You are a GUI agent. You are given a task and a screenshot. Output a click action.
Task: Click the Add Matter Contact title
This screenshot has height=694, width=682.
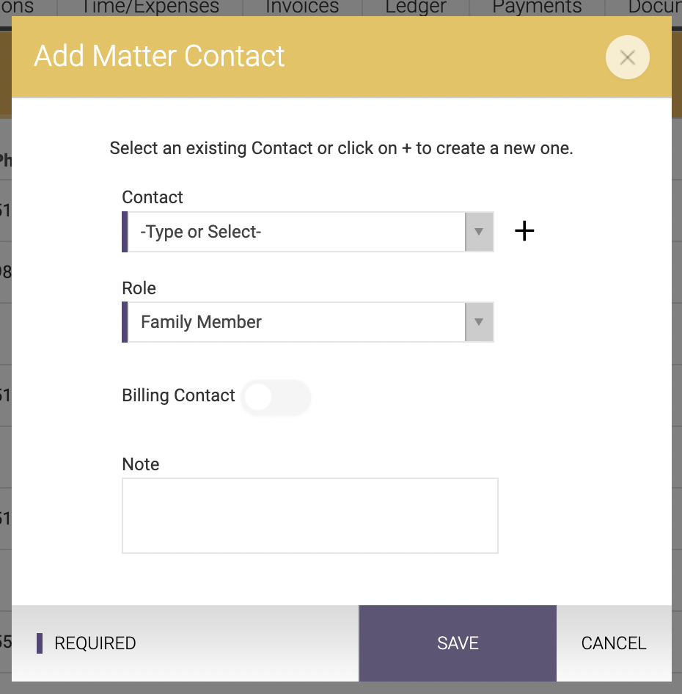[159, 56]
